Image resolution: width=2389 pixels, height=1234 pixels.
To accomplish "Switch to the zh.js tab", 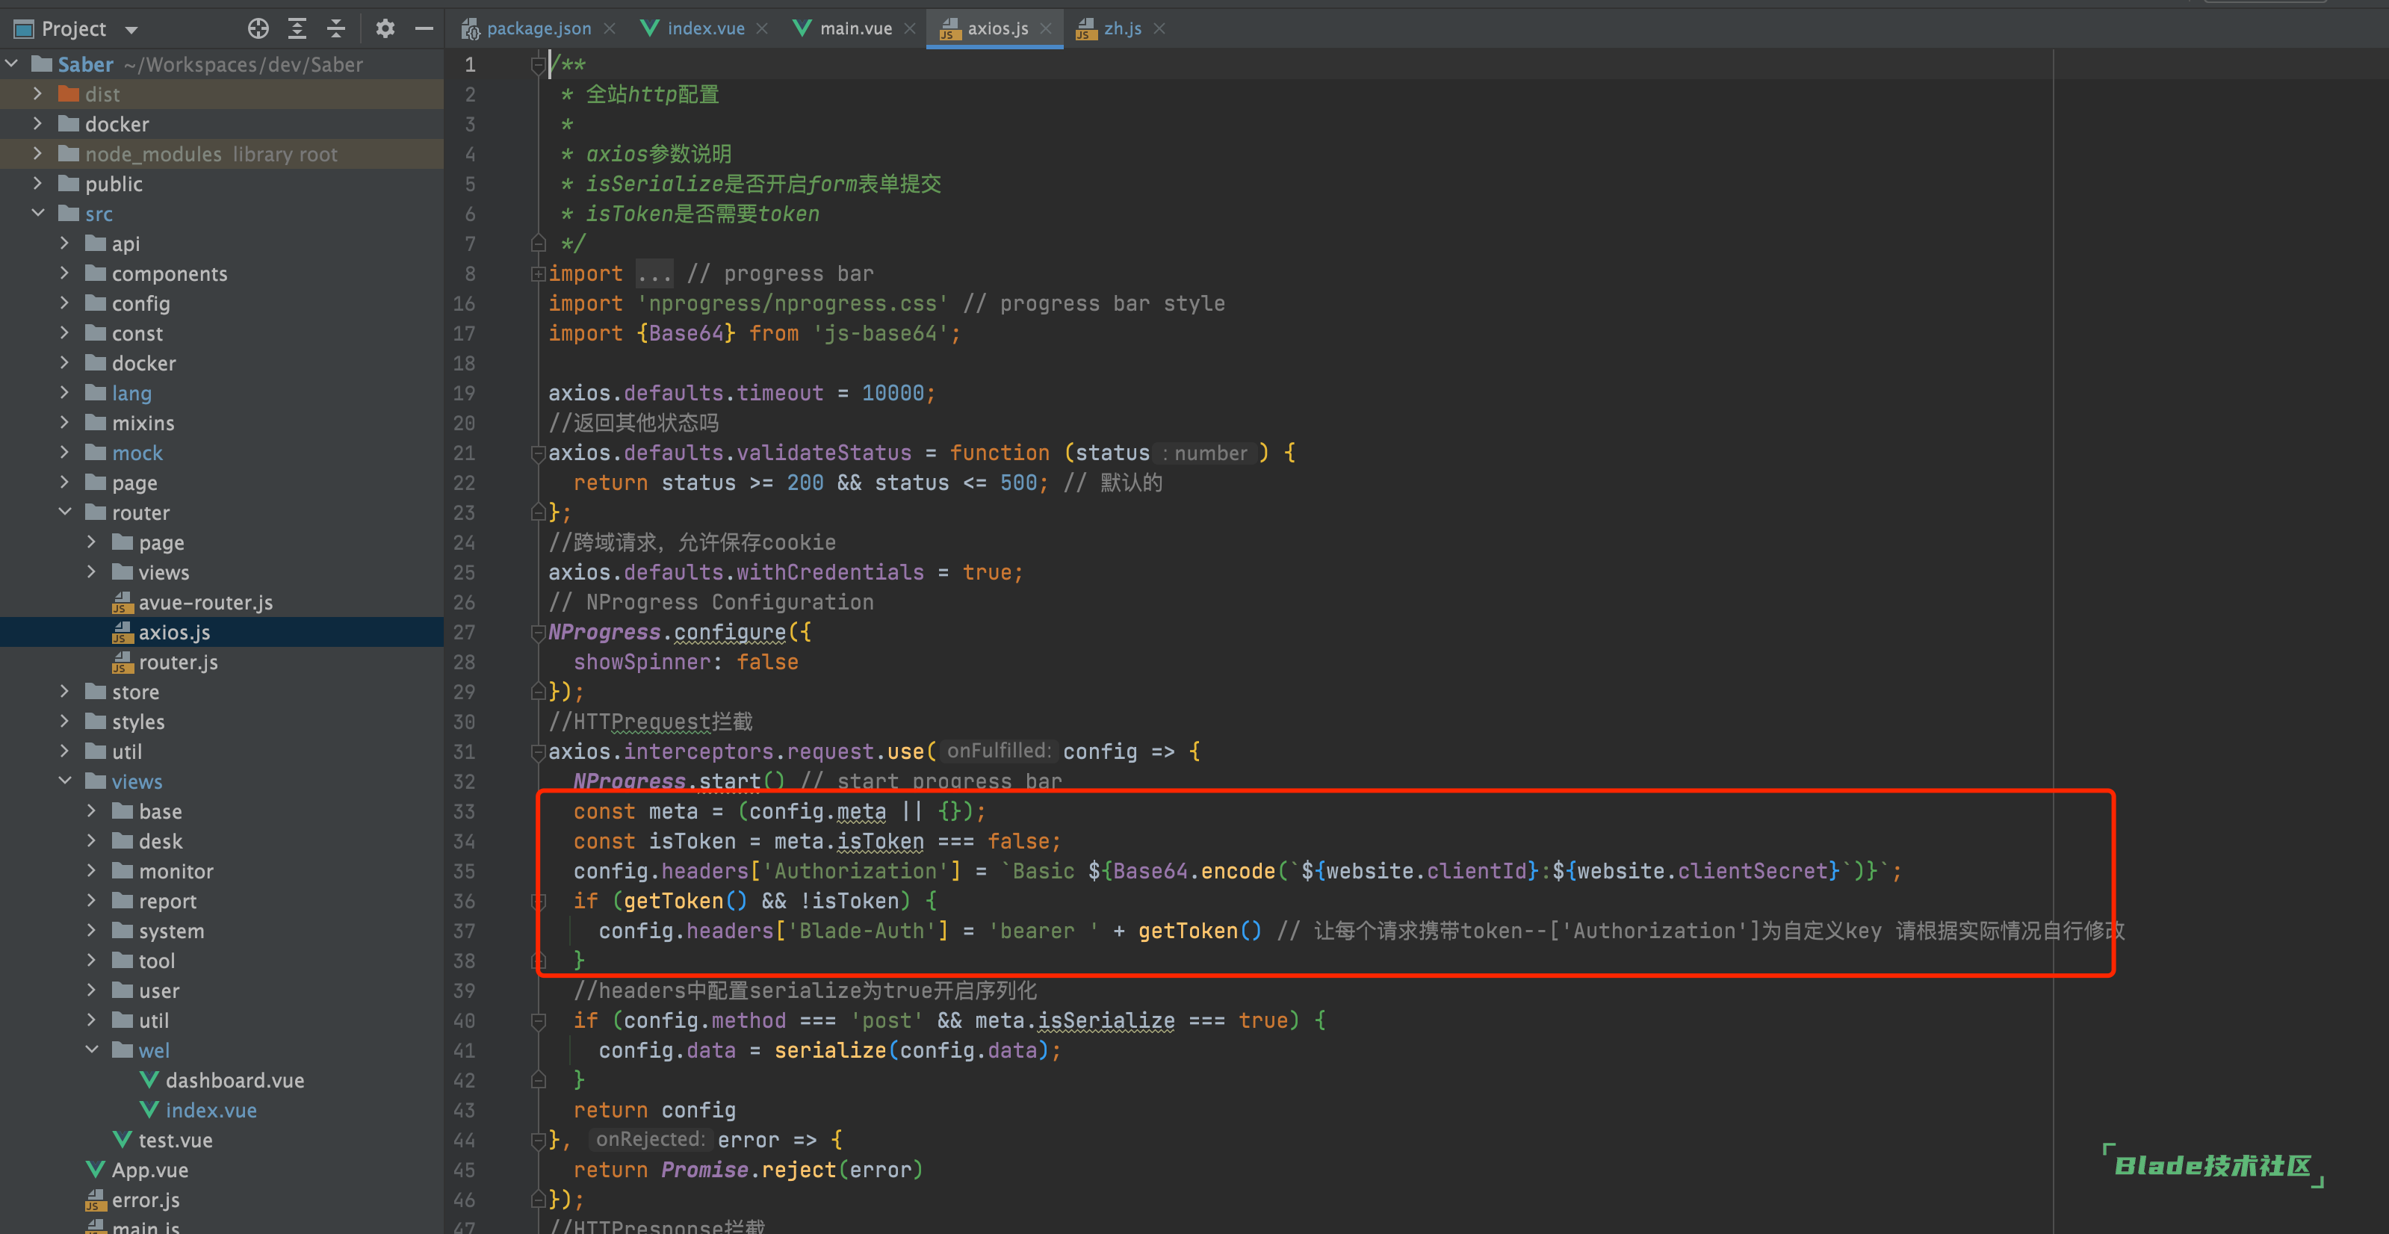I will 1122,28.
